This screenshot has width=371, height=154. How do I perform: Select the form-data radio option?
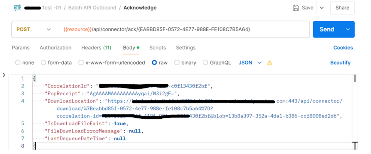pos(43,63)
